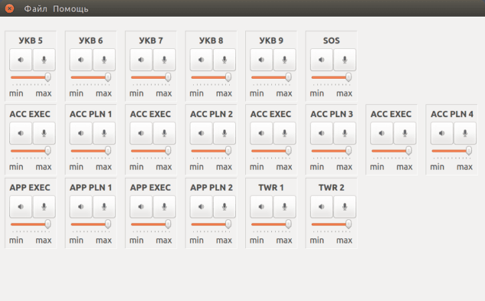The height and width of the screenshot is (301, 485).
Task: Click the ACC PLN 2 volume slider
Action: pyautogui.click(x=211, y=150)
